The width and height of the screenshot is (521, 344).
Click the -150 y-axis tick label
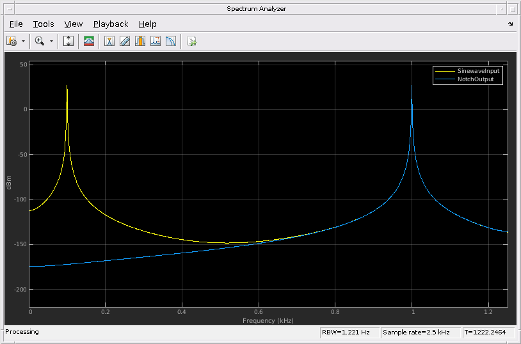point(20,244)
